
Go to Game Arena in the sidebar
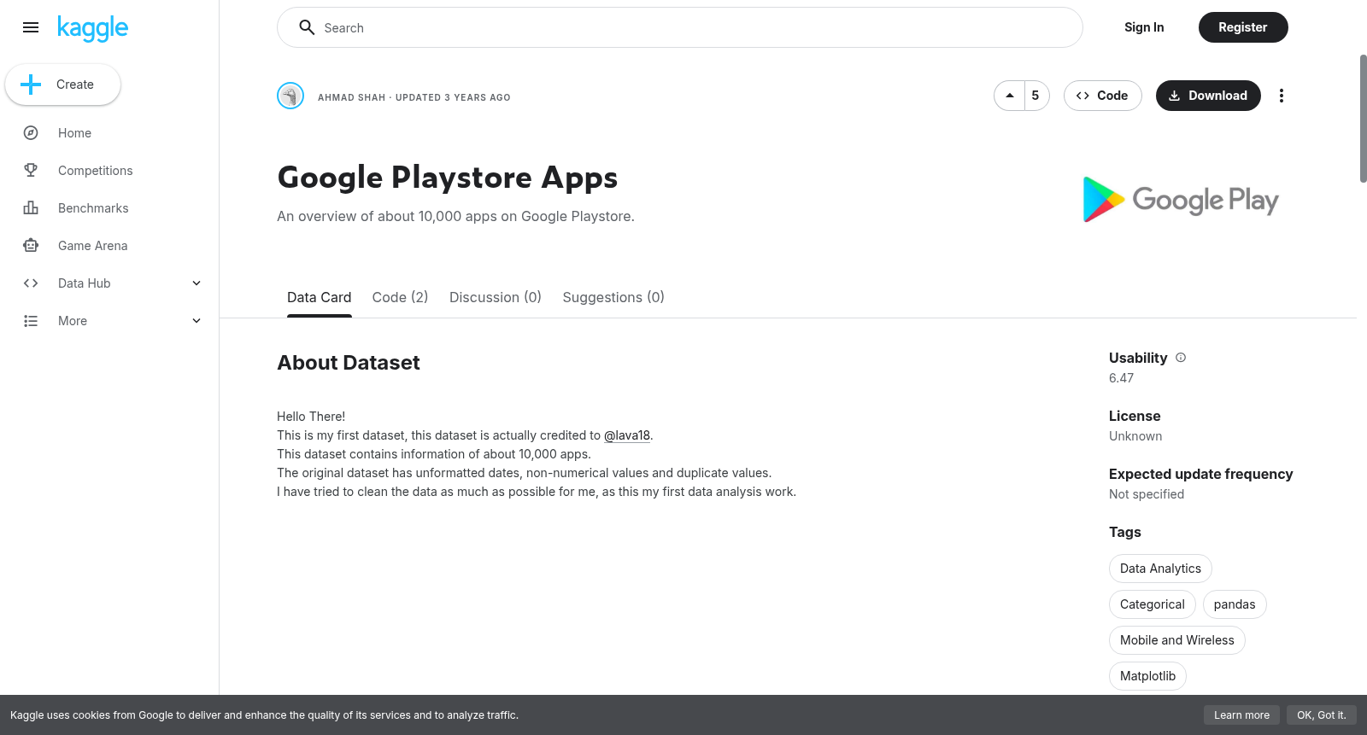coord(92,246)
